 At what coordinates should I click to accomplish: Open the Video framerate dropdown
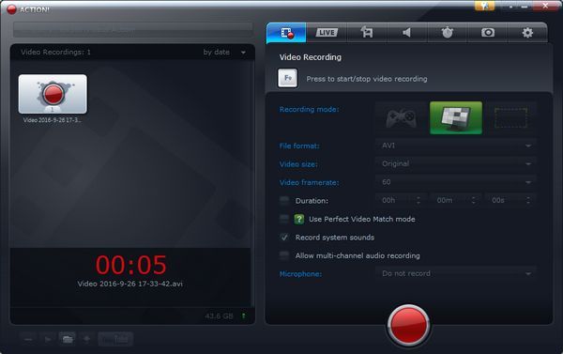click(x=456, y=182)
